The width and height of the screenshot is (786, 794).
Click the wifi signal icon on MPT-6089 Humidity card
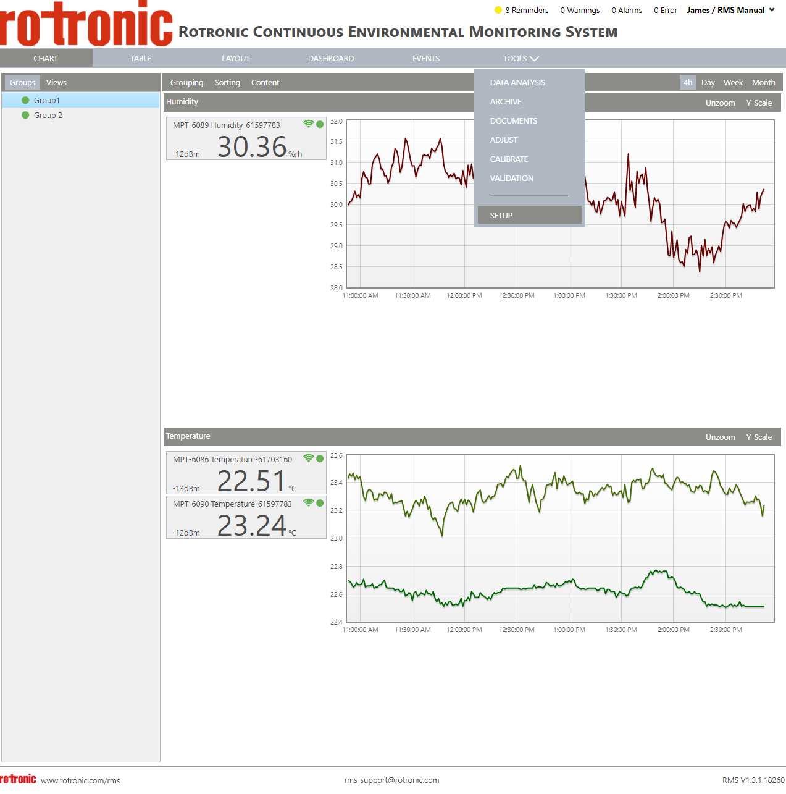coord(309,124)
